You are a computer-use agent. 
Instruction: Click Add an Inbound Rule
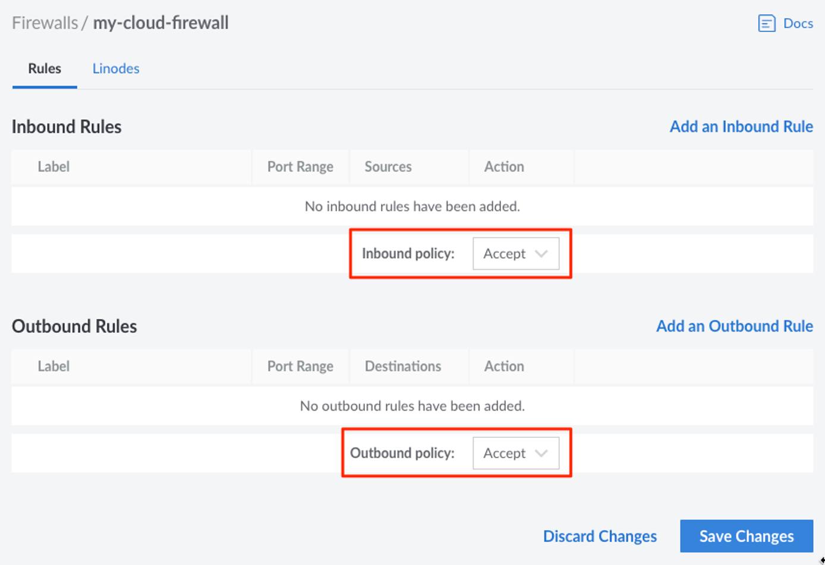[741, 127]
